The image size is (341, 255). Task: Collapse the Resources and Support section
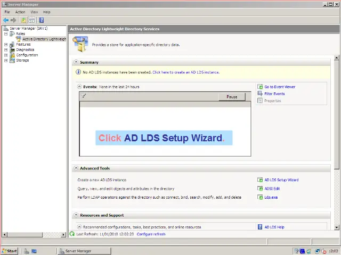76,215
